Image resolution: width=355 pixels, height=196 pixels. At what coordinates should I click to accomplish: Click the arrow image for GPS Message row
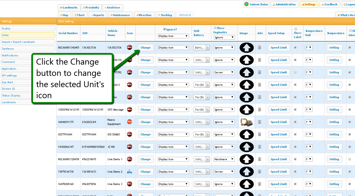coord(246,110)
